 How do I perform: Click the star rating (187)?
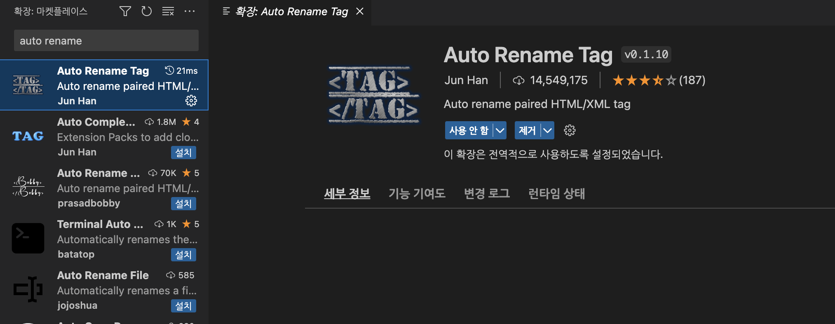tap(659, 80)
